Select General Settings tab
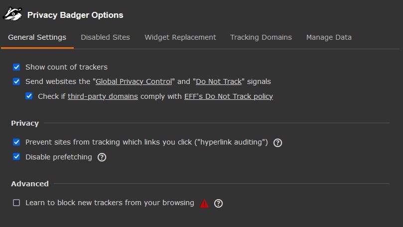Screen dimensions: 403x227 pos(37,37)
